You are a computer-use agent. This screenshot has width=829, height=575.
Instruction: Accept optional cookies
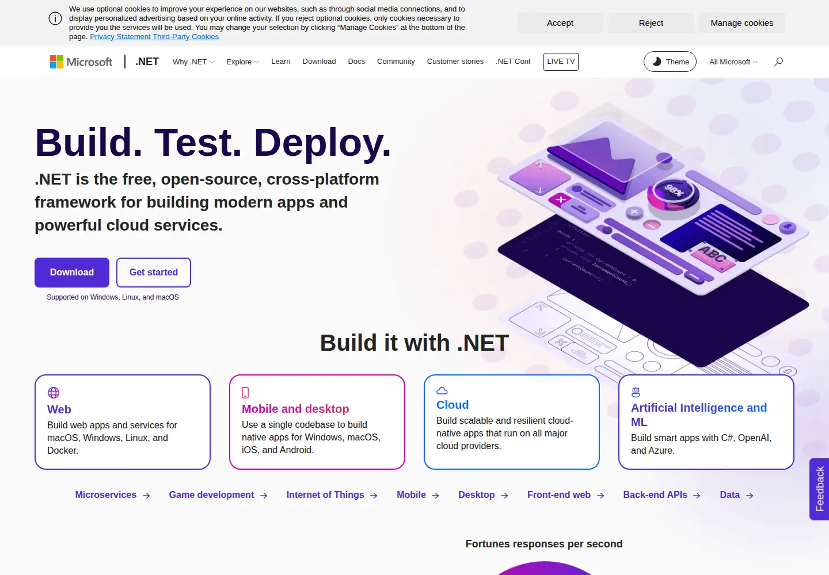coord(560,23)
